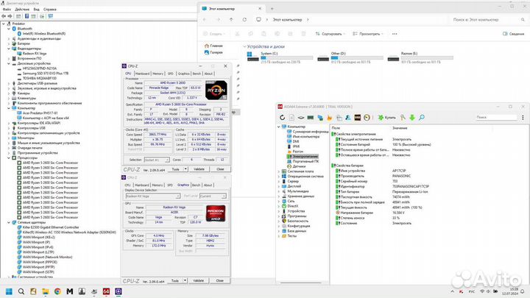This screenshot has height=298, width=530.
Task: Click the Cut scissors icon in Explorer toolbar
Action: click(x=237, y=34)
